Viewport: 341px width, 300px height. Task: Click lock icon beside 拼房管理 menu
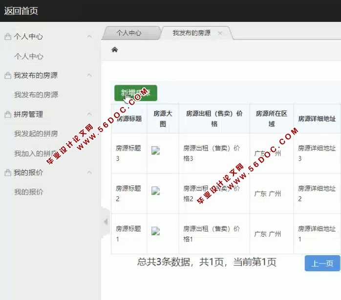click(8, 114)
